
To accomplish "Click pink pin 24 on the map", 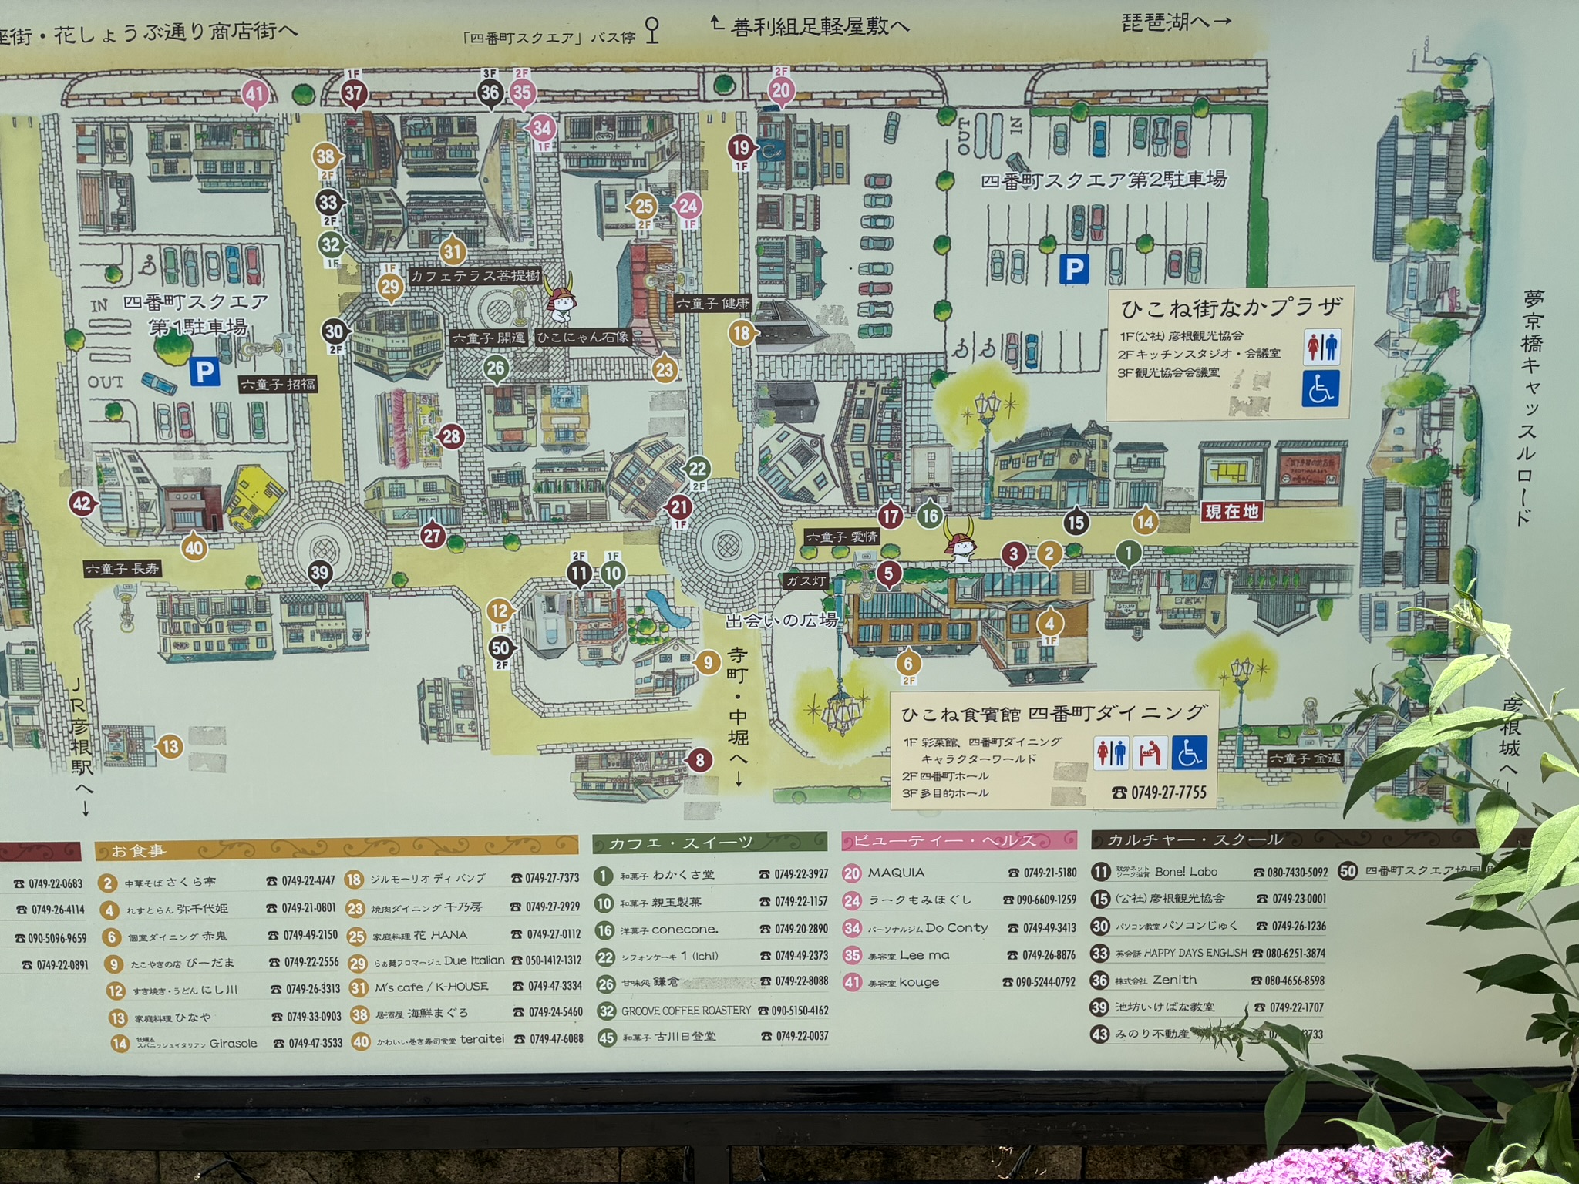I will coord(688,205).
